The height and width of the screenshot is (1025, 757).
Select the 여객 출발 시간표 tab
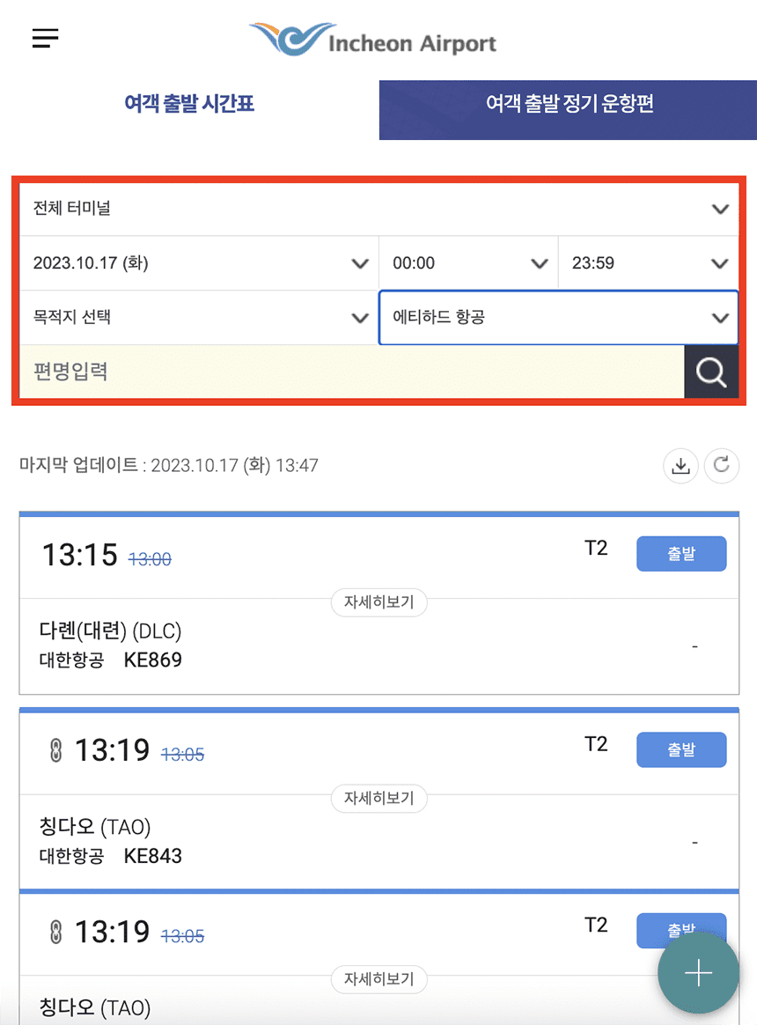pyautogui.click(x=188, y=104)
